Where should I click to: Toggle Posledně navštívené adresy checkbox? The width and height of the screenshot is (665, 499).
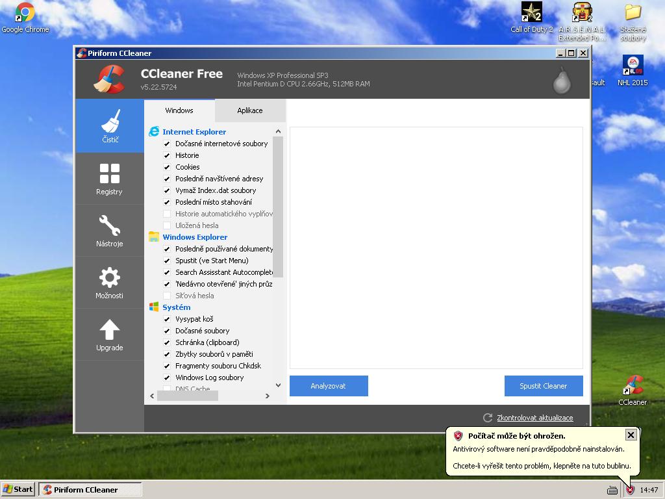pos(167,179)
